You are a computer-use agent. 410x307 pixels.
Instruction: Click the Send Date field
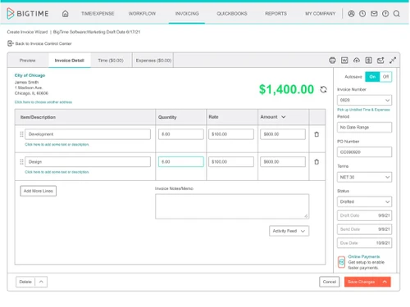364,229
